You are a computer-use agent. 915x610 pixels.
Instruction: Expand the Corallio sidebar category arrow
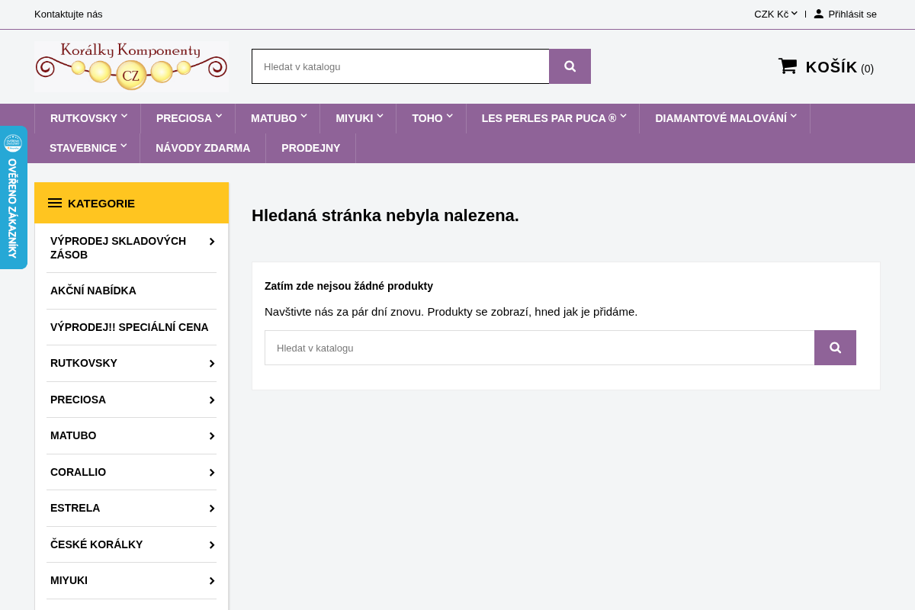coord(211,473)
